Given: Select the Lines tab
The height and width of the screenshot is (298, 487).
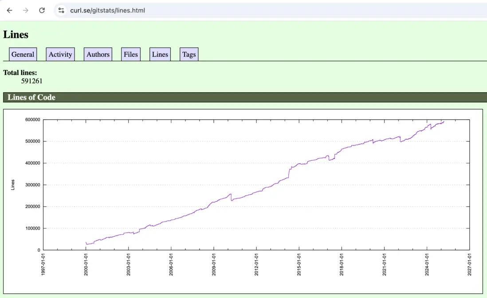Looking at the screenshot, I should point(160,54).
